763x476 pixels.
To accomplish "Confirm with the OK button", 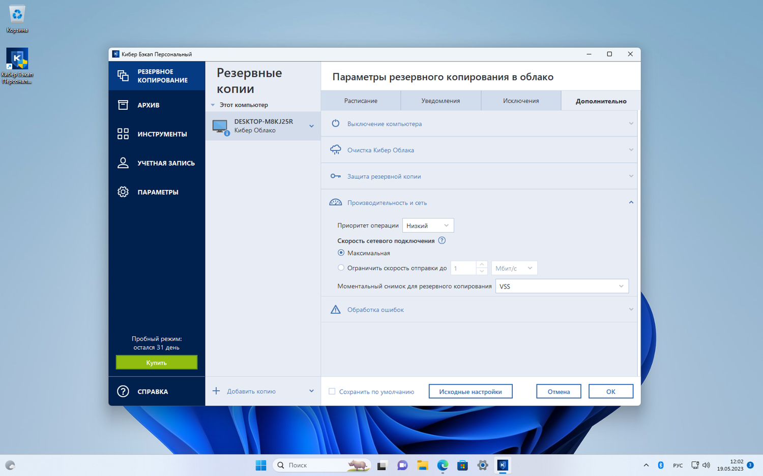I will click(611, 391).
